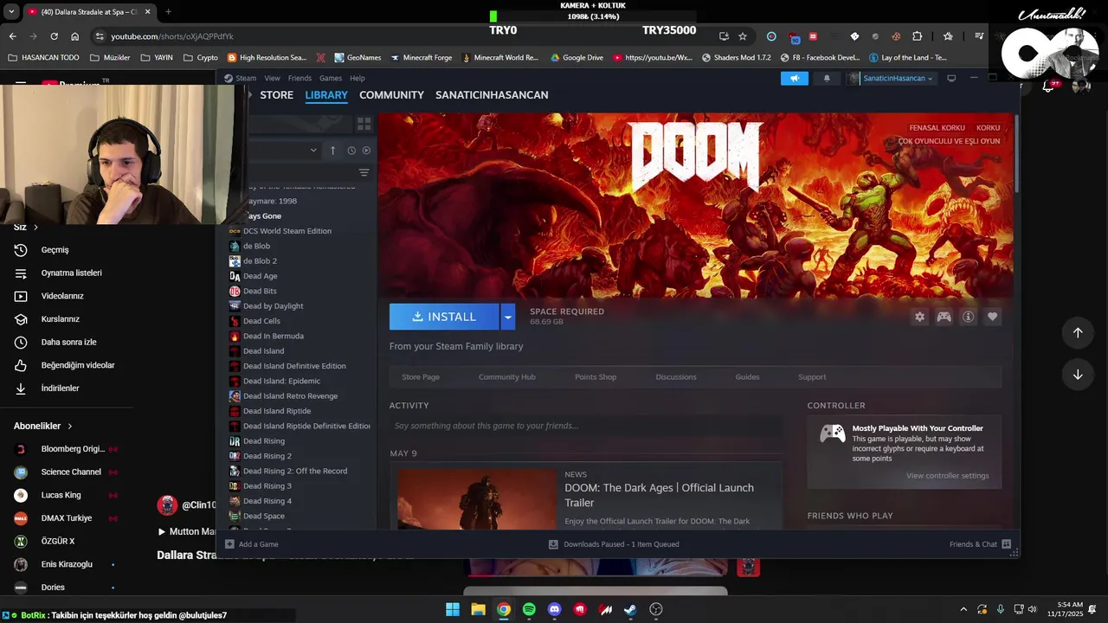Click the activity comment input field
Screen dimensions: 1108x623
586,426
